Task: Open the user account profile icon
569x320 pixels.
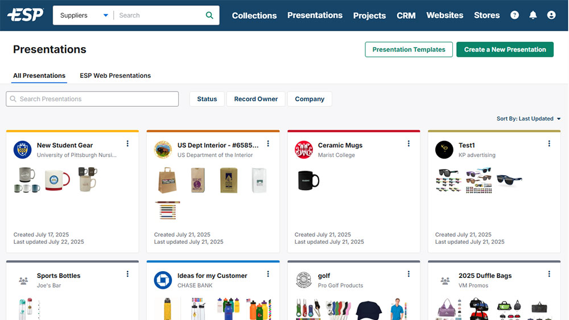Action: [551, 15]
